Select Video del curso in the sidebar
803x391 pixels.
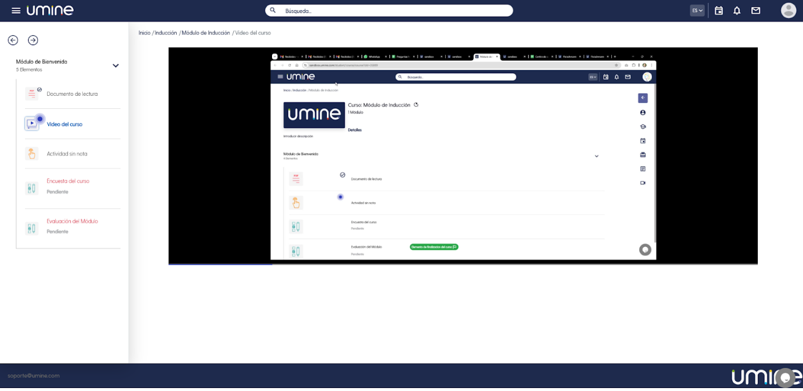pyautogui.click(x=64, y=124)
